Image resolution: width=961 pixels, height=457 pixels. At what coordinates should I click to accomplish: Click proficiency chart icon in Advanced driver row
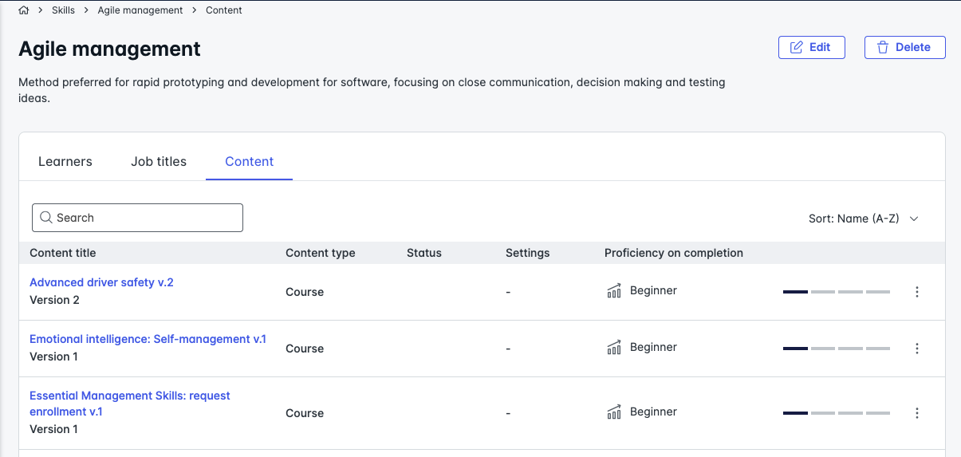click(614, 290)
